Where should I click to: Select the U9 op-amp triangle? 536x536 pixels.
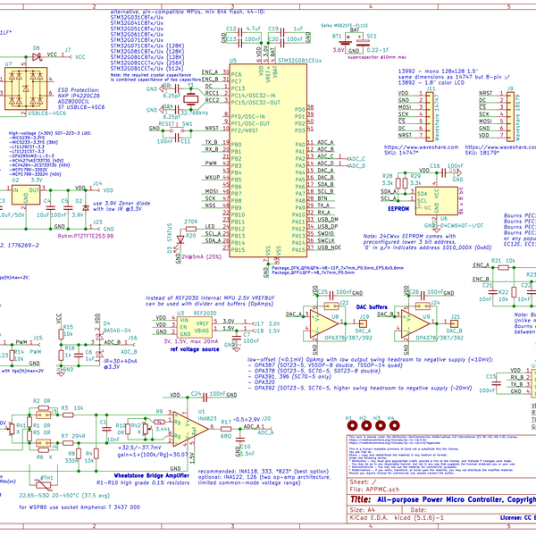pyautogui.click(x=415, y=323)
